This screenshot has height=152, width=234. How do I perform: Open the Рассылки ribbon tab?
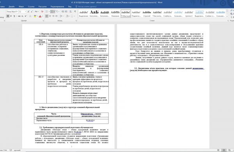43,7
